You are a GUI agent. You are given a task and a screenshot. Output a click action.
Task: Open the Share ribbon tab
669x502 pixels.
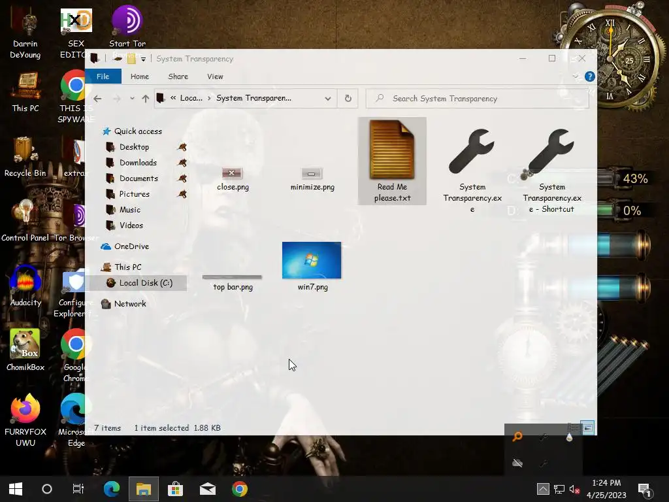(x=178, y=76)
